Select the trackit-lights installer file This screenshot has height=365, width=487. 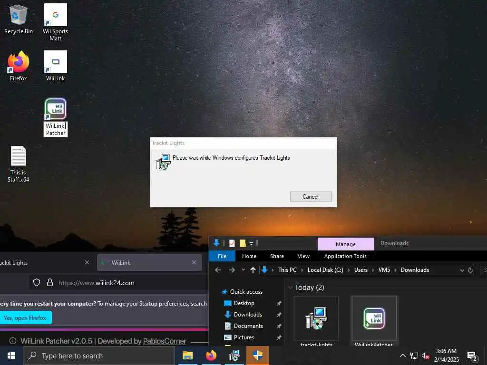(316, 321)
